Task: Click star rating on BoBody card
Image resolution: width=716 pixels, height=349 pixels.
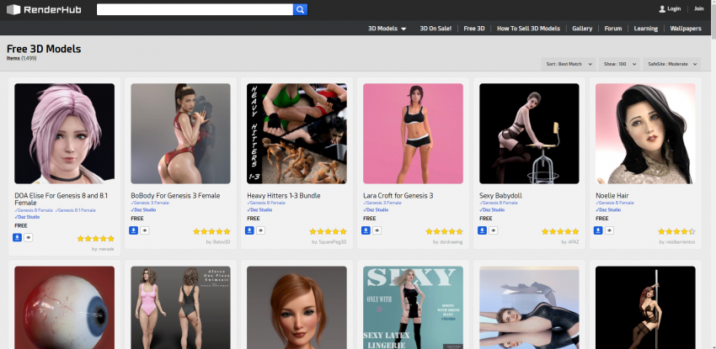Action: [211, 231]
